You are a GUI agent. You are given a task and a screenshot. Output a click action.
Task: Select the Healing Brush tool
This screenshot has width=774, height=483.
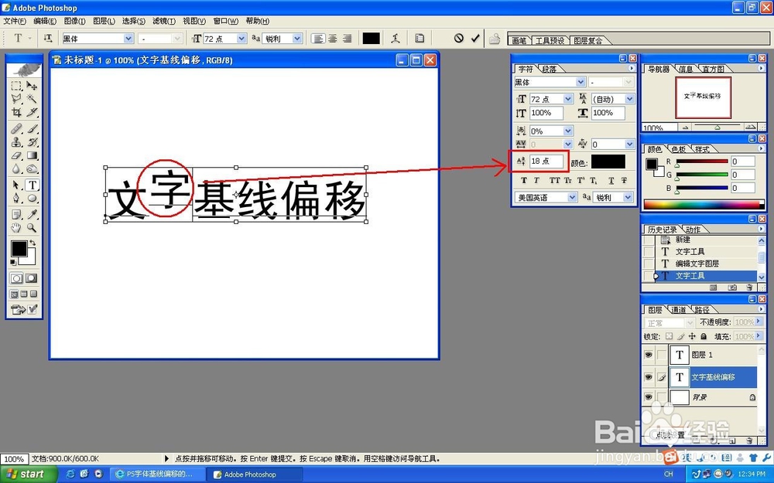16,128
